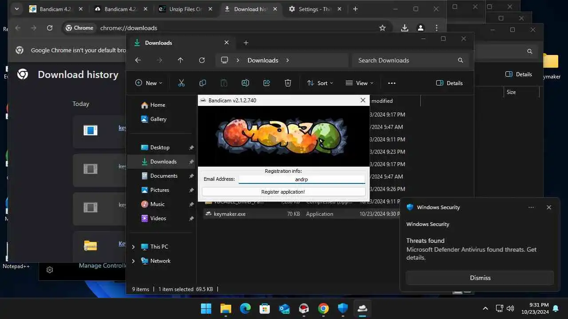Go back in File Explorer
Viewport: 568px width, 319px height.
coord(138,60)
